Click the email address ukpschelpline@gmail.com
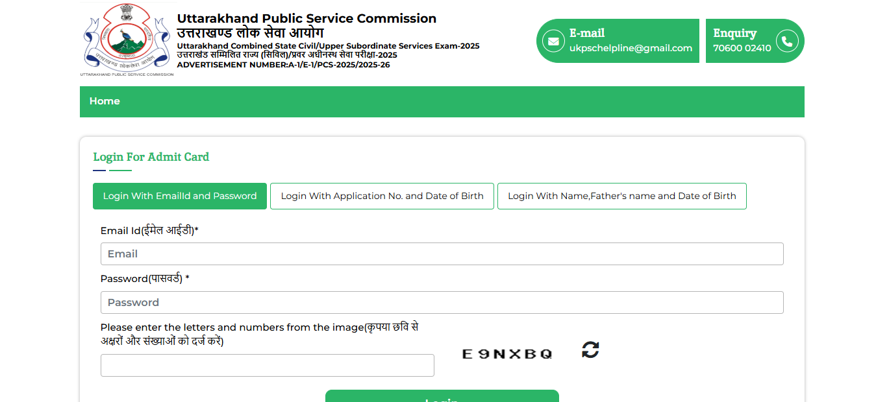The width and height of the screenshot is (876, 402). coord(629,47)
